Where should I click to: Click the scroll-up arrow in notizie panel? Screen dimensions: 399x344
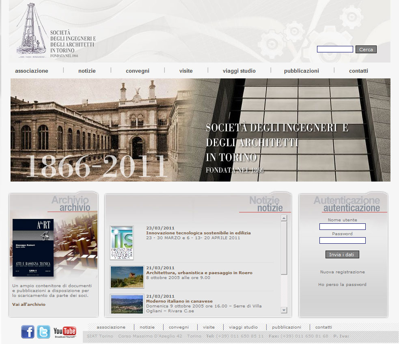coord(284,218)
